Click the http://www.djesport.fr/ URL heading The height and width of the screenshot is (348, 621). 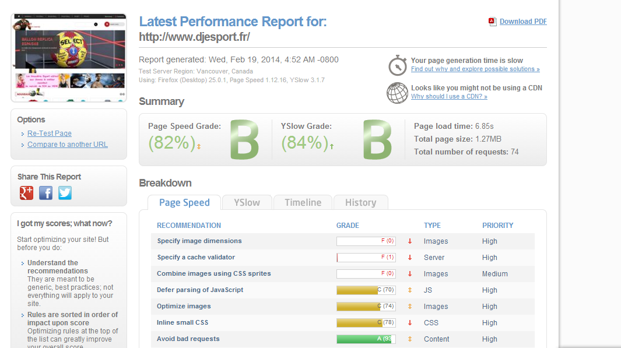click(194, 37)
